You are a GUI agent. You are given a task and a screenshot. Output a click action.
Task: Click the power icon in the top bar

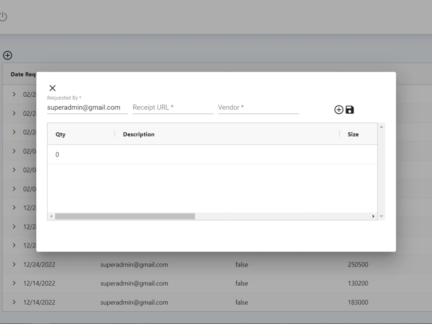(x=3, y=17)
